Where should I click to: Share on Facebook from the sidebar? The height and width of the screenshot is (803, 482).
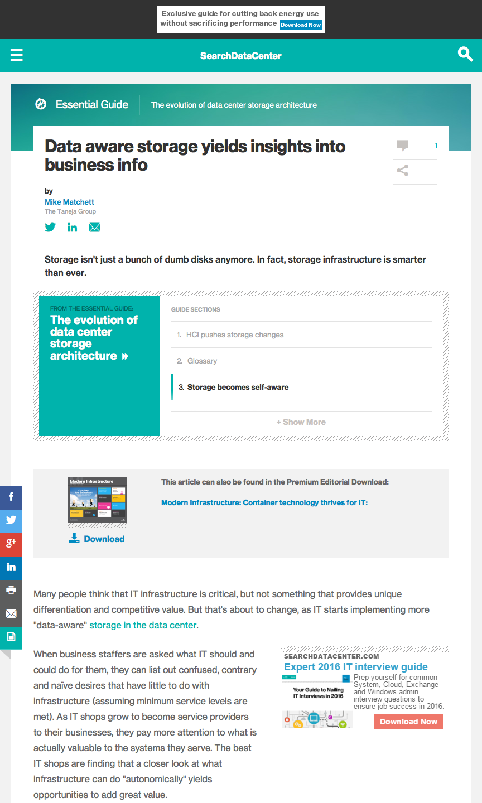tap(11, 497)
